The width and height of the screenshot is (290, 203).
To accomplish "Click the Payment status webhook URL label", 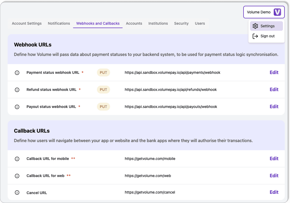I will 53,72.
